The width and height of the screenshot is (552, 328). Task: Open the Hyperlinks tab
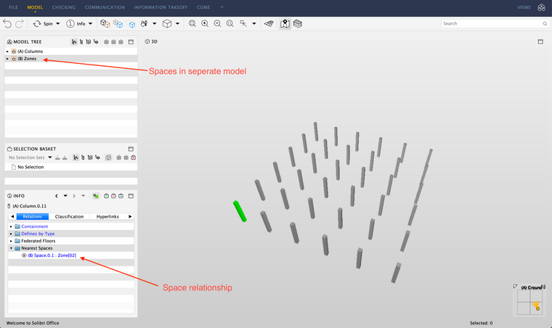tap(107, 216)
